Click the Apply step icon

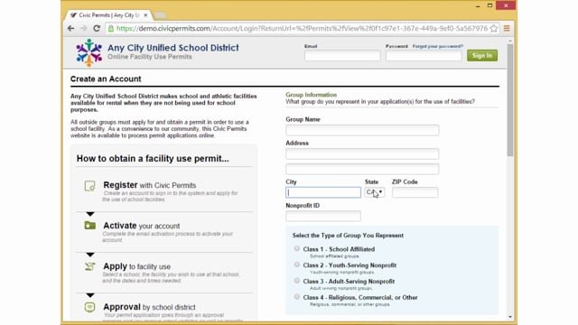coord(90,266)
